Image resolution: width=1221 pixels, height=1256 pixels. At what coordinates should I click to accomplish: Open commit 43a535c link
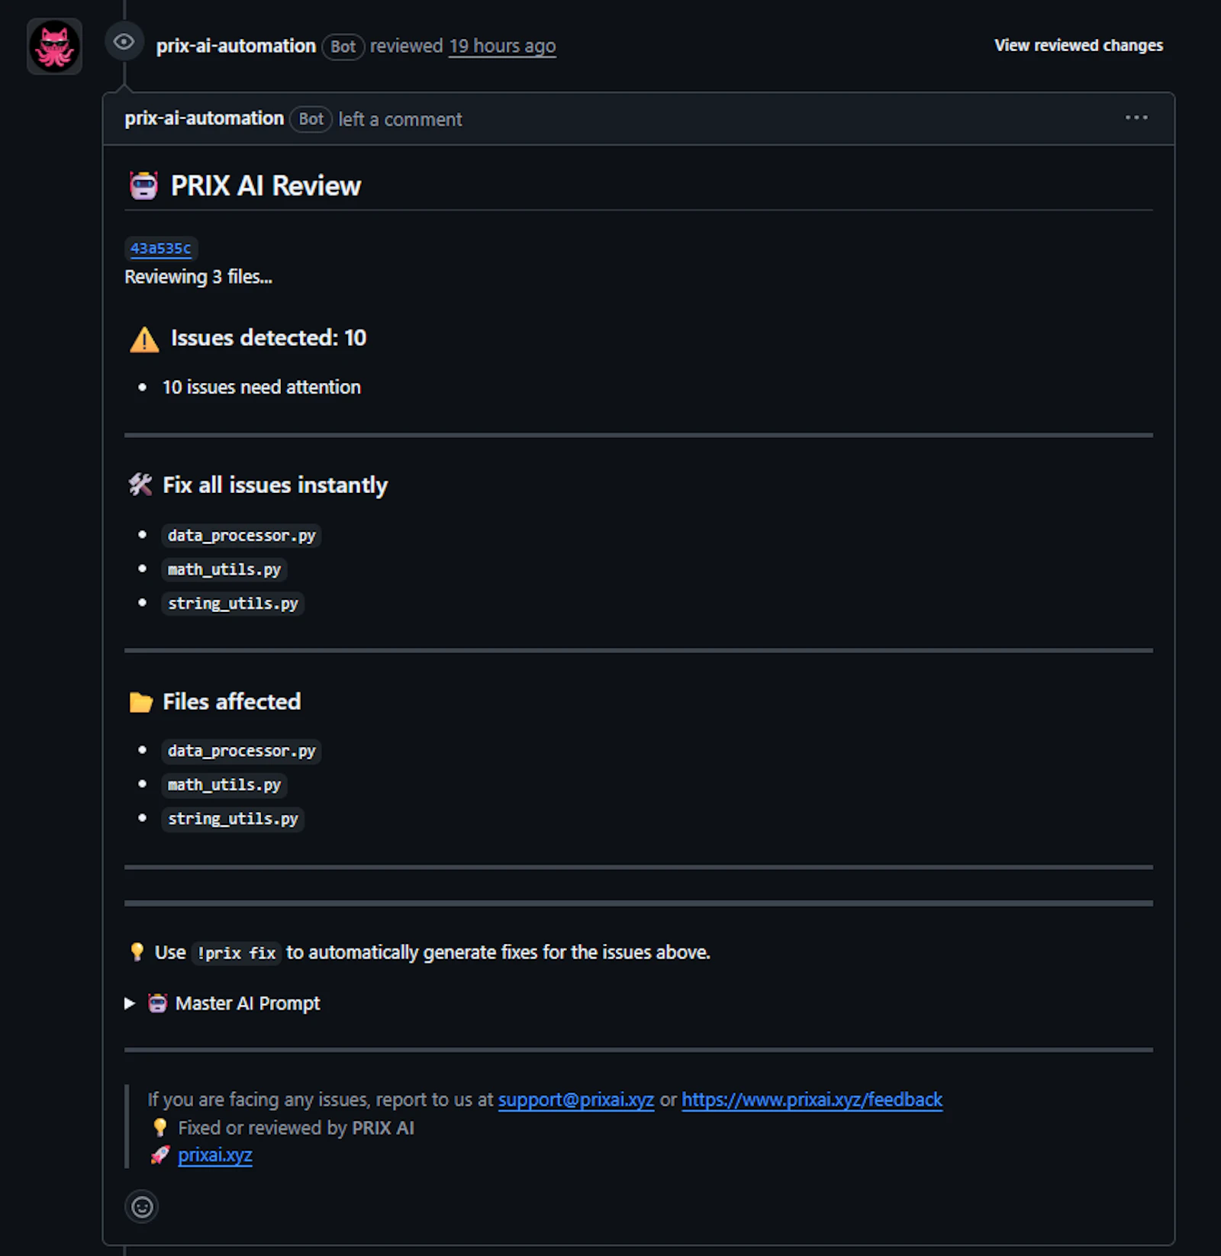(x=160, y=248)
